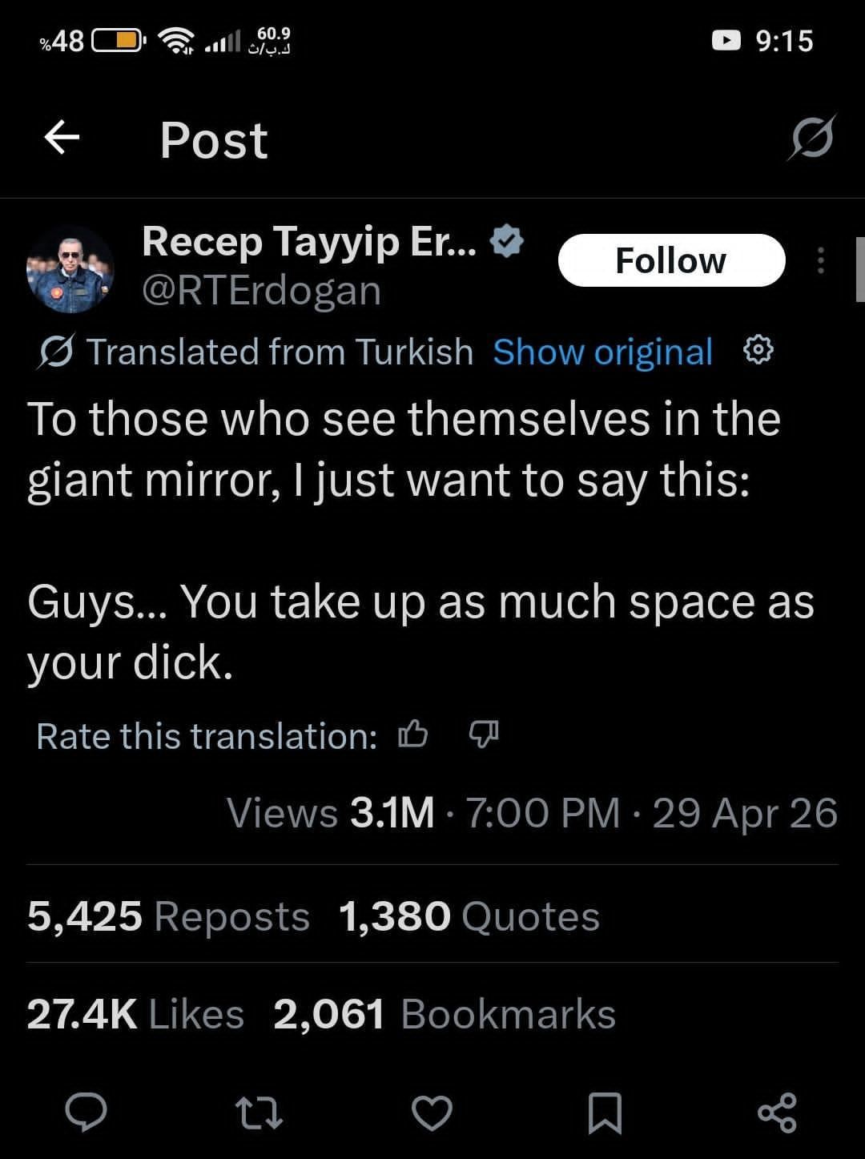Viewport: 865px width, 1159px height.
Task: Tap the share icon below the post
Action: click(777, 1113)
